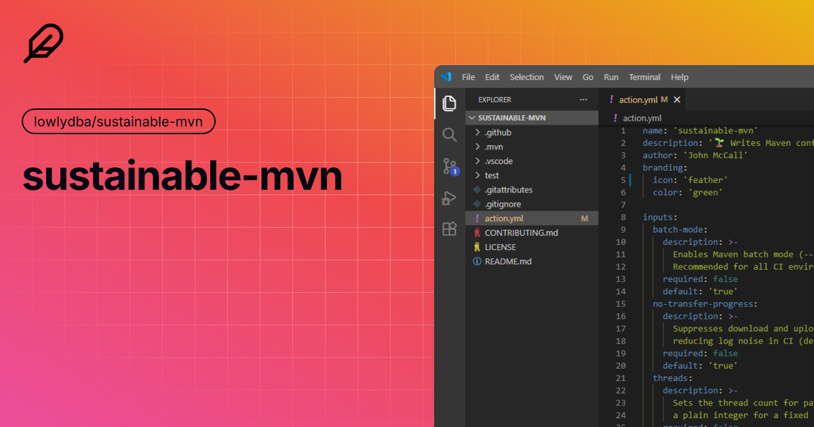Image resolution: width=814 pixels, height=427 pixels.
Task: Click the lowlydba/sustainable-mvn repository pill
Action: (119, 122)
